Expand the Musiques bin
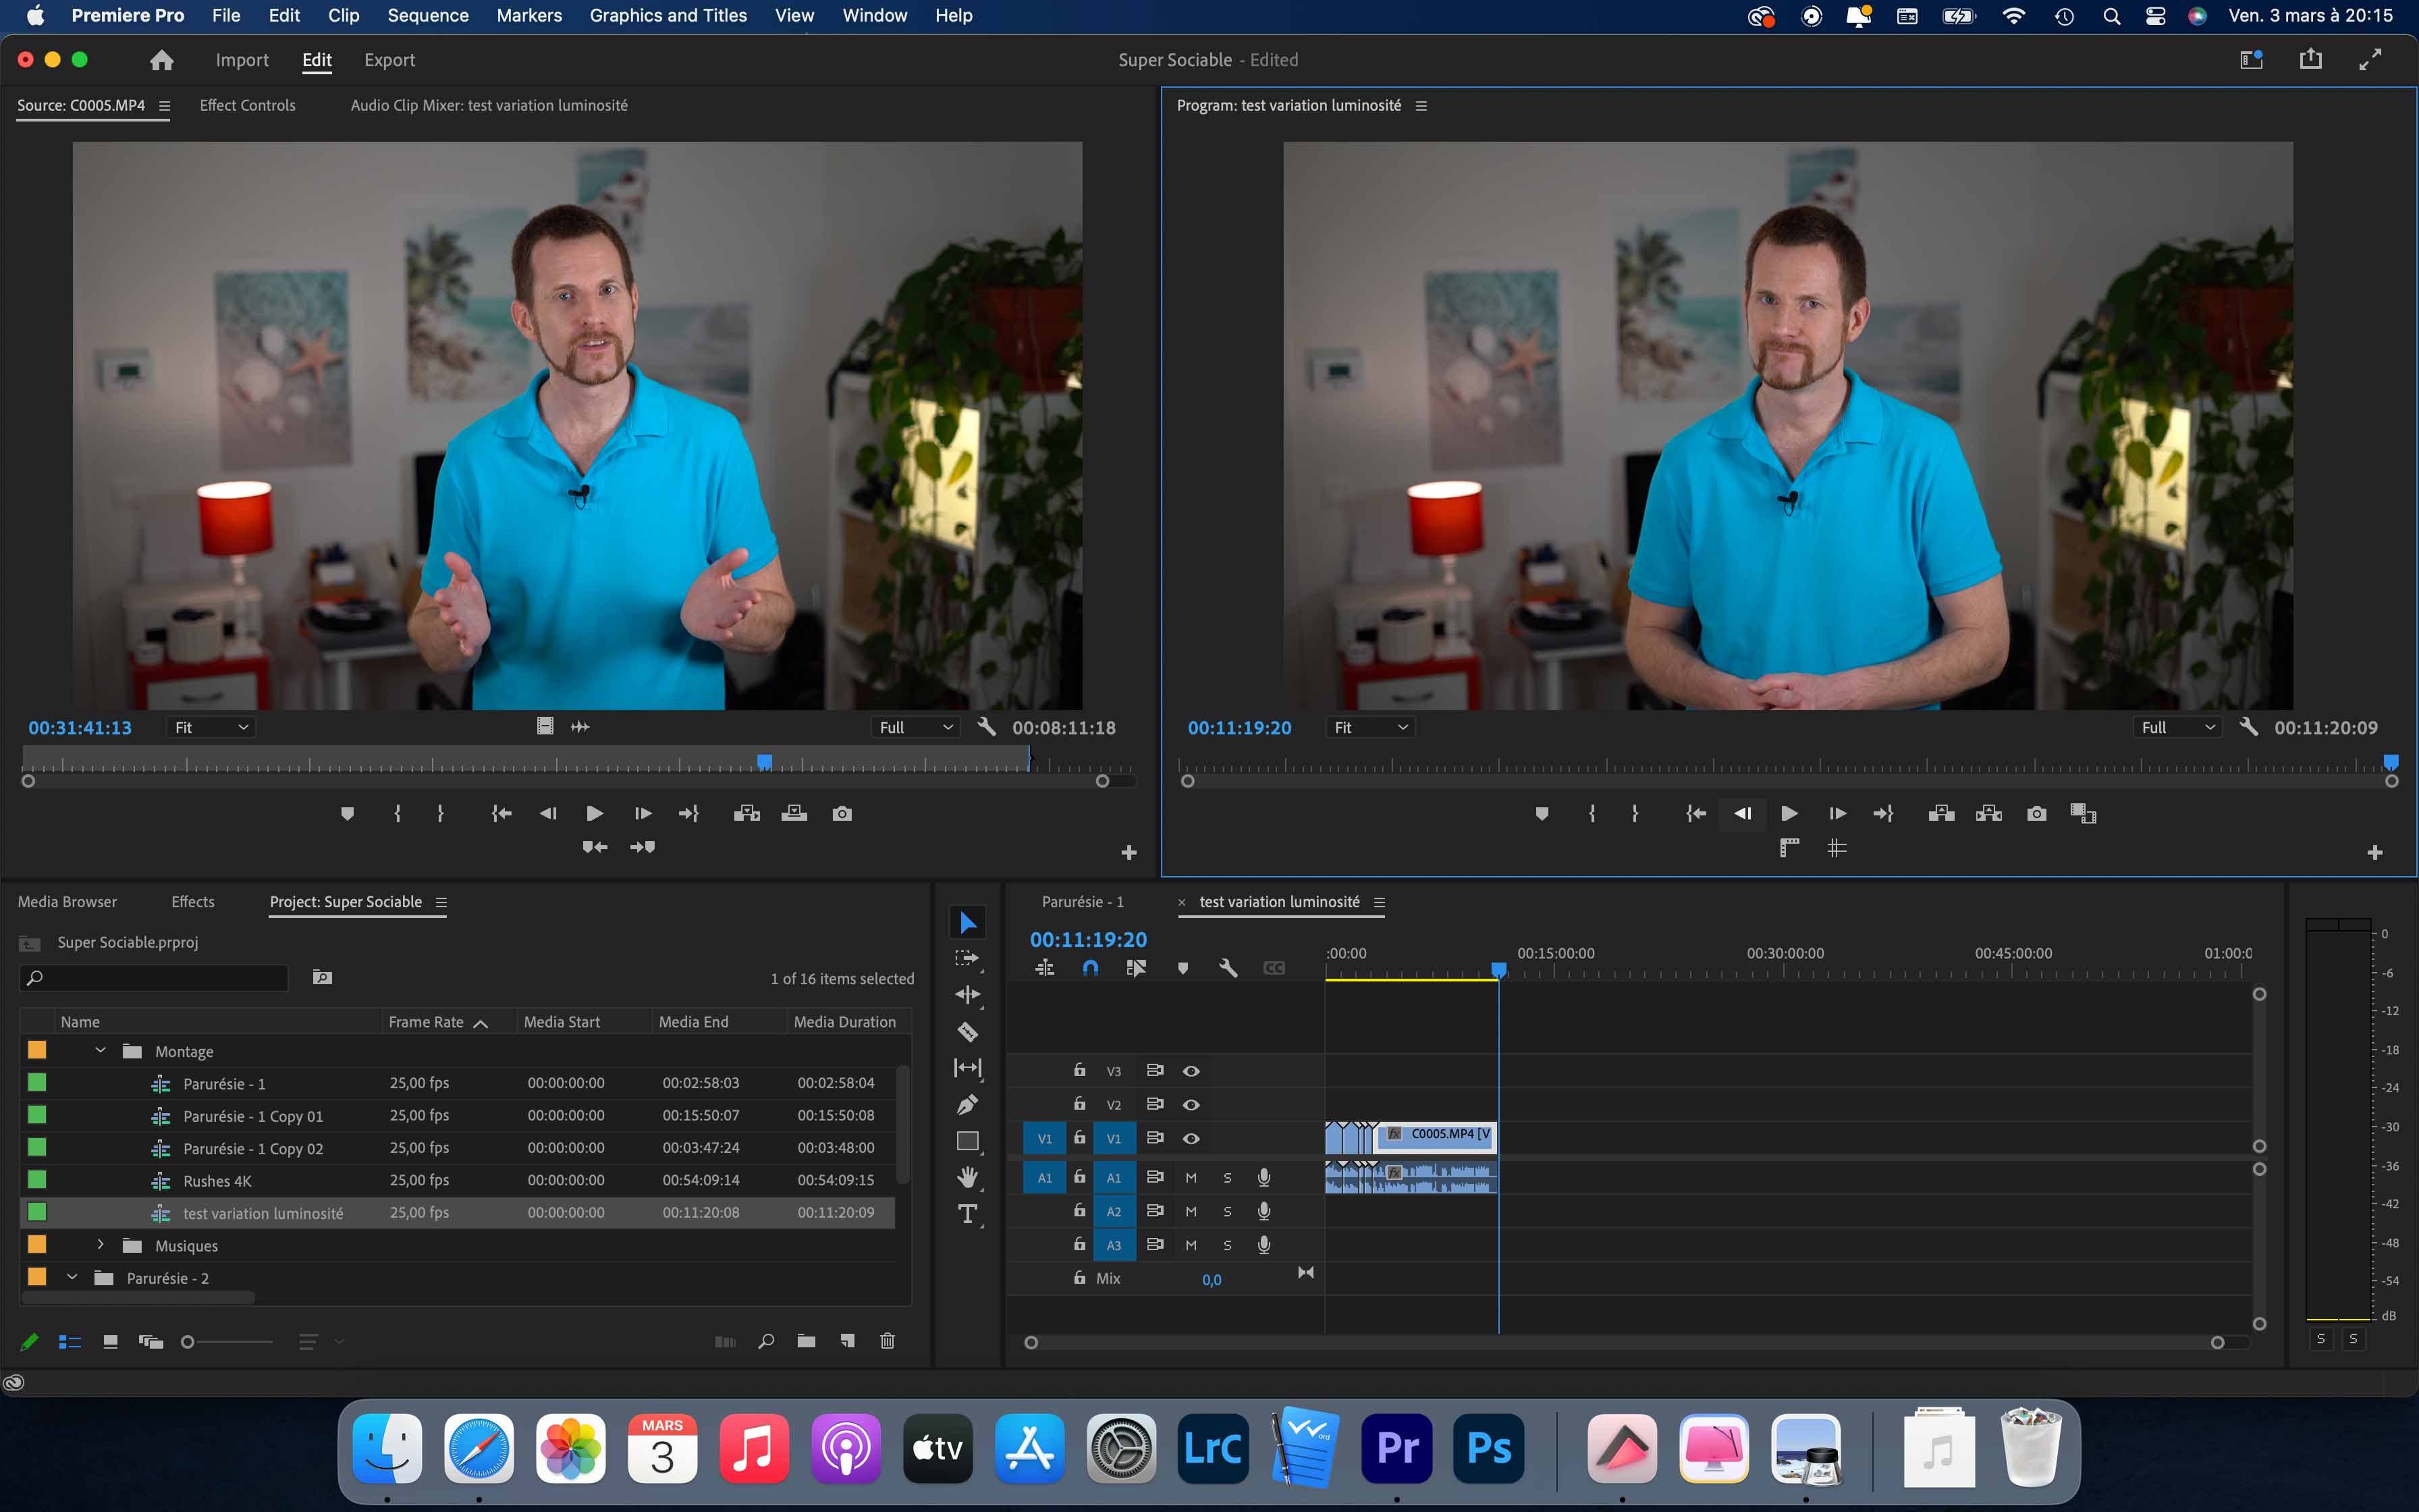This screenshot has height=1512, width=2419. pos(100,1245)
